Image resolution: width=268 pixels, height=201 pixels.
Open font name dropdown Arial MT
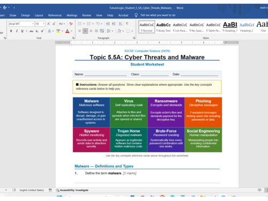(x=33, y=24)
